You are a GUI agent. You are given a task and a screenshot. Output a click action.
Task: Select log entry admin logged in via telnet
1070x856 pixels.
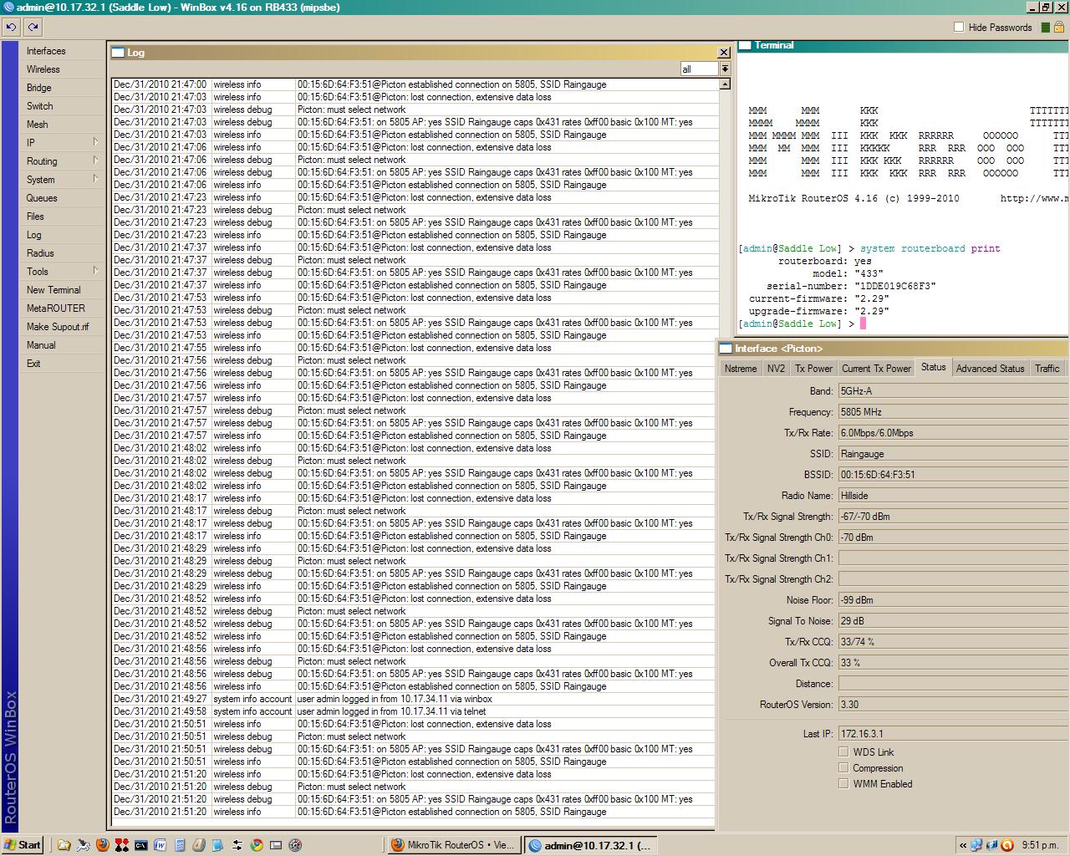pos(414,711)
